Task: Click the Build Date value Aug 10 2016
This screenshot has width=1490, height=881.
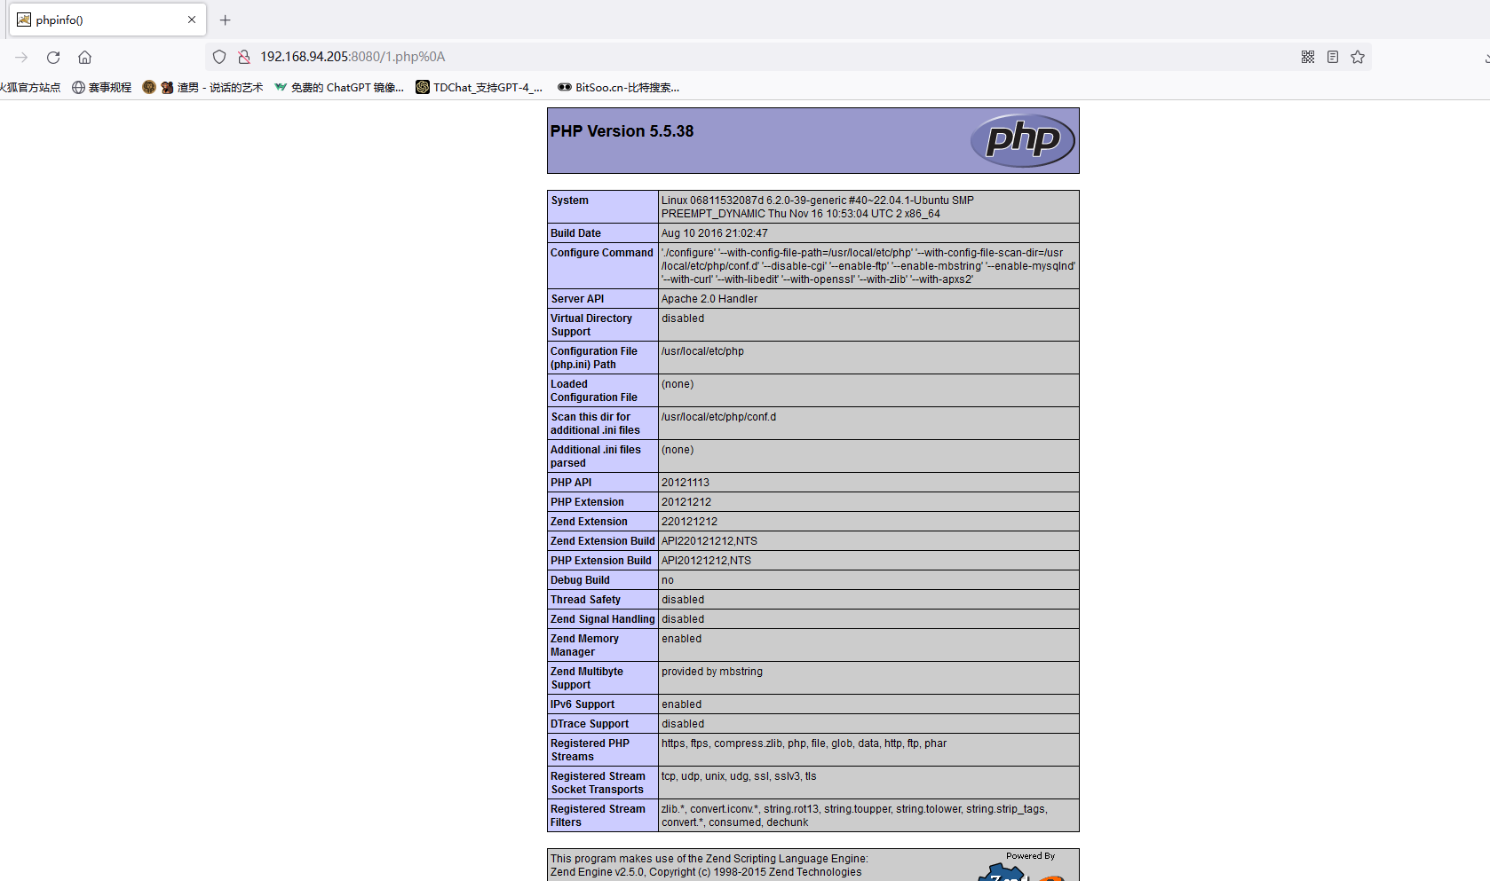Action: click(x=715, y=233)
